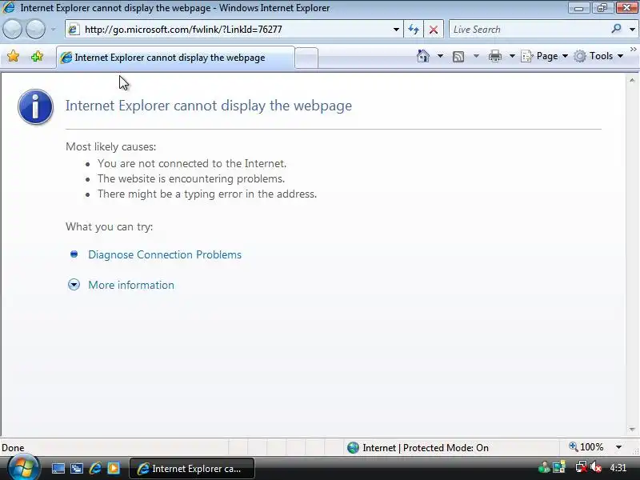The height and width of the screenshot is (480, 640).
Task: Click the Back navigation button
Action: [12, 30]
